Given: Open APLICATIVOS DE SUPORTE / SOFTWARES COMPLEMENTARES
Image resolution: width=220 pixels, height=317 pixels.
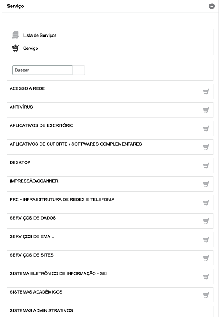Looking at the screenshot, I should coord(110,147).
